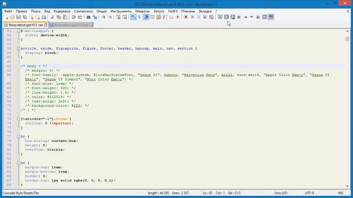The height and width of the screenshot is (198, 353).
Task: Open the Вид menu
Action: click(47, 11)
